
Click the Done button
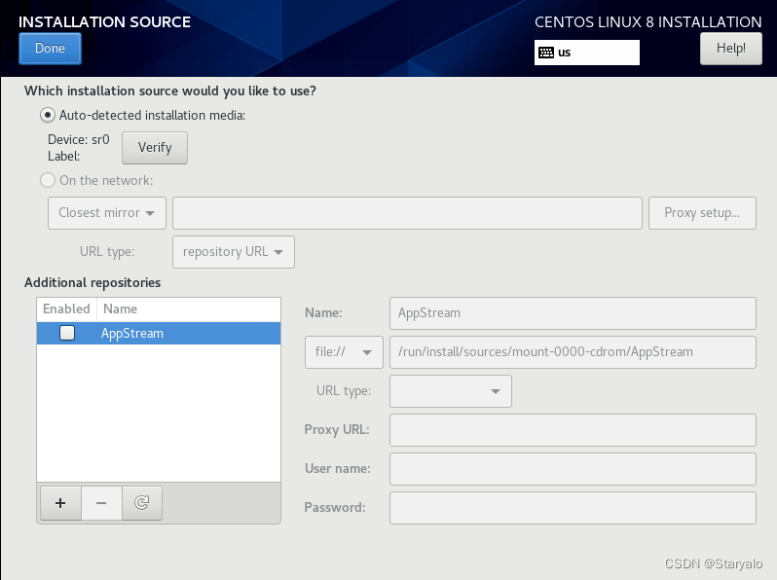[50, 49]
